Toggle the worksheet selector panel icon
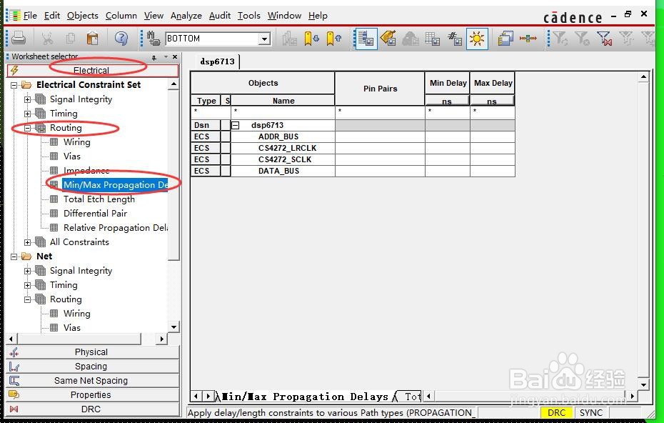The image size is (664, 423). (366, 39)
